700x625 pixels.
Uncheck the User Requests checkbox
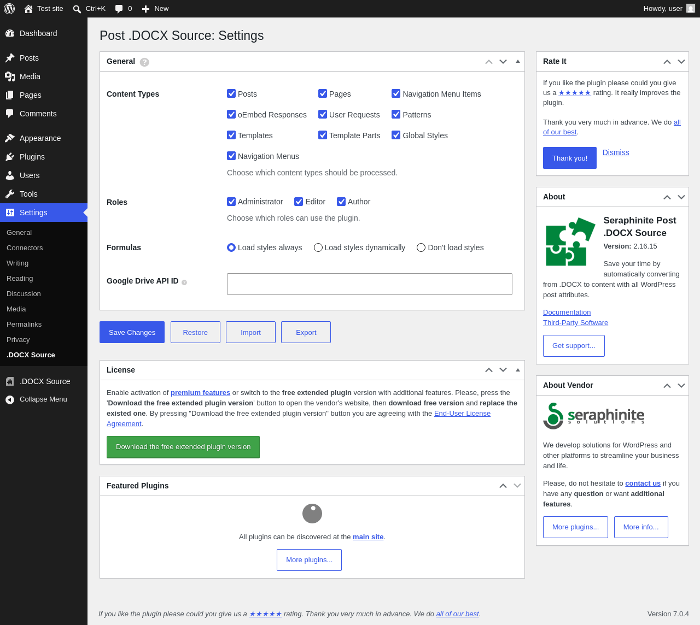pos(323,114)
